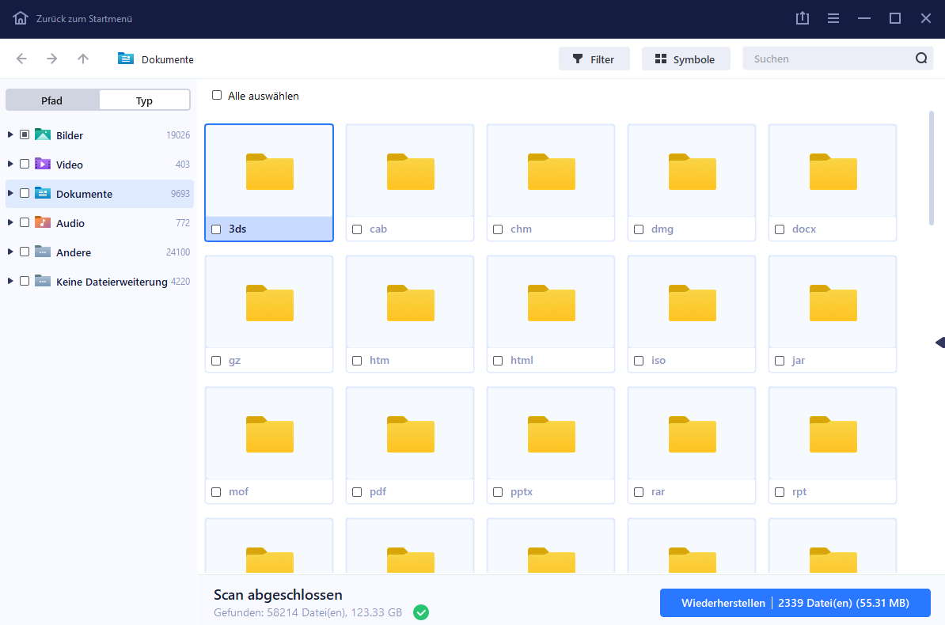
Task: Go up one level with up arrow
Action: pos(83,59)
